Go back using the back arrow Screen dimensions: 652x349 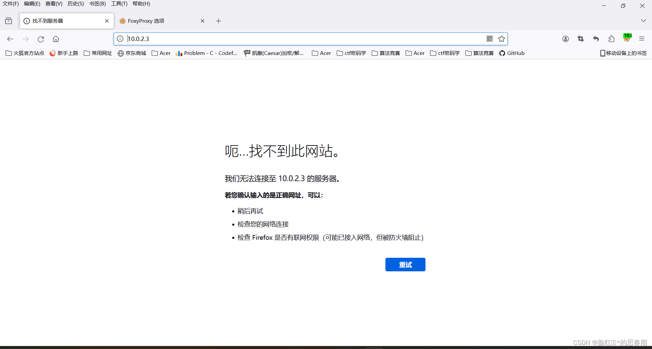(10, 39)
